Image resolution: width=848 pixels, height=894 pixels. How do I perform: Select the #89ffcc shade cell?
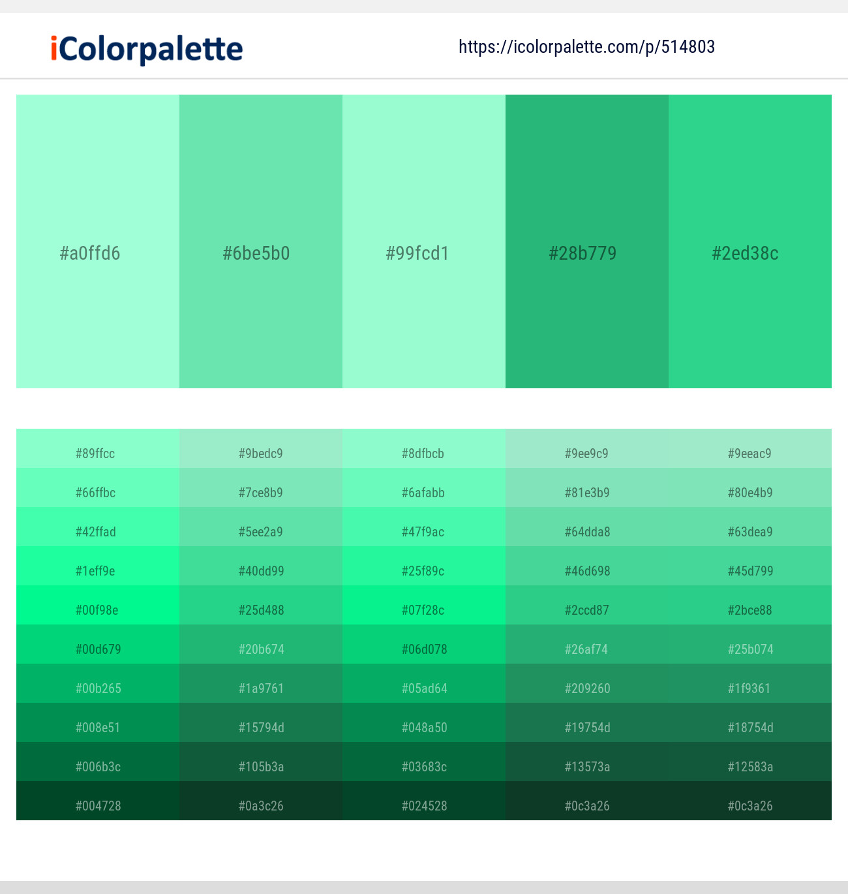(x=98, y=448)
